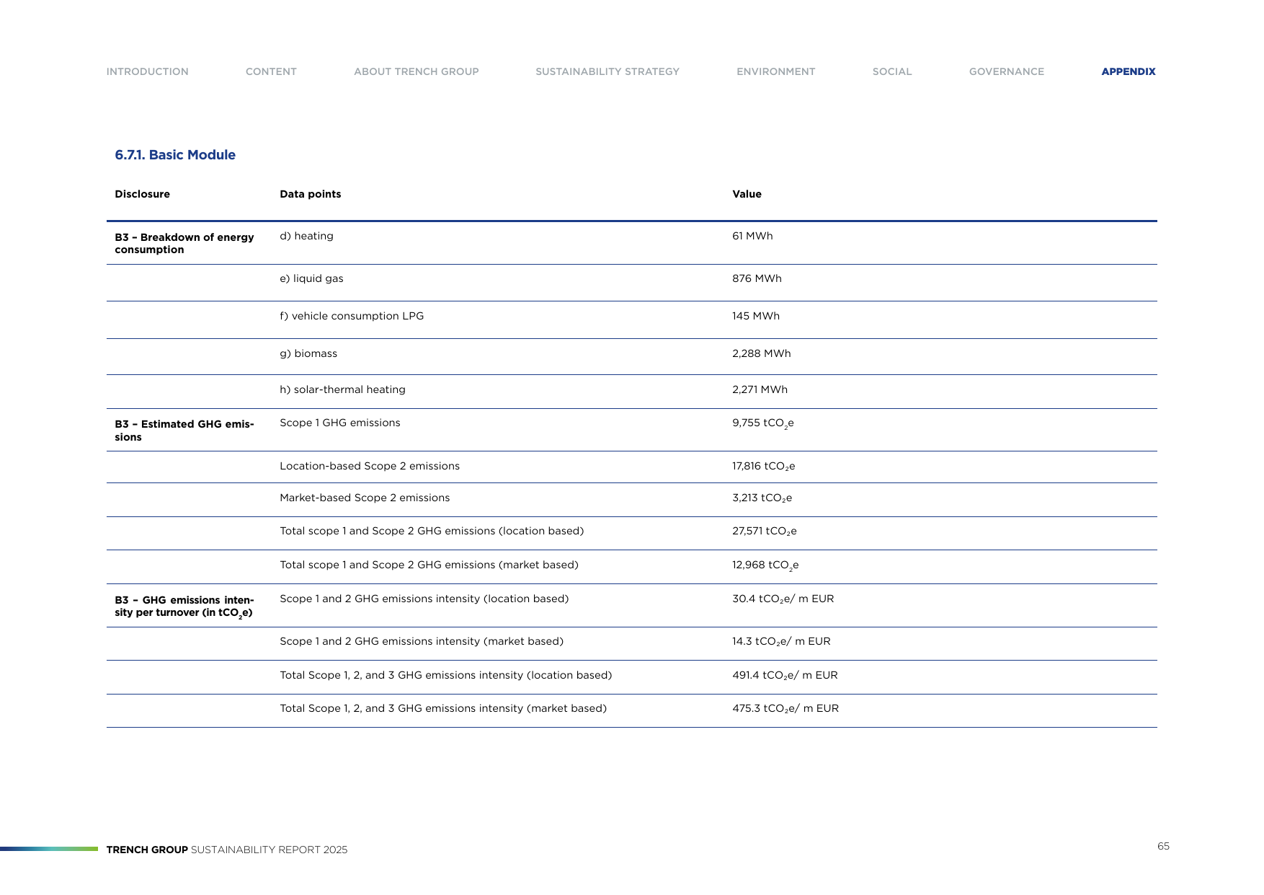Select 'Location-based Scope 2 emissions' text
This screenshot has height=895, width=1264.
click(x=370, y=466)
